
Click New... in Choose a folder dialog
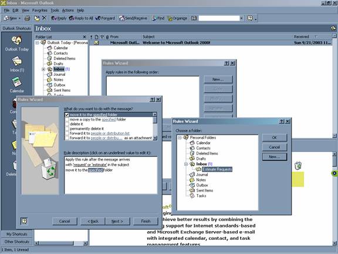275,157
